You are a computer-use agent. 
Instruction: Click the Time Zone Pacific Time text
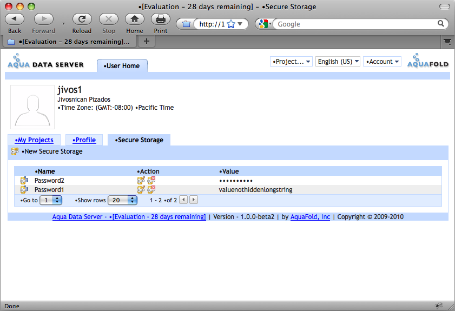[116, 108]
